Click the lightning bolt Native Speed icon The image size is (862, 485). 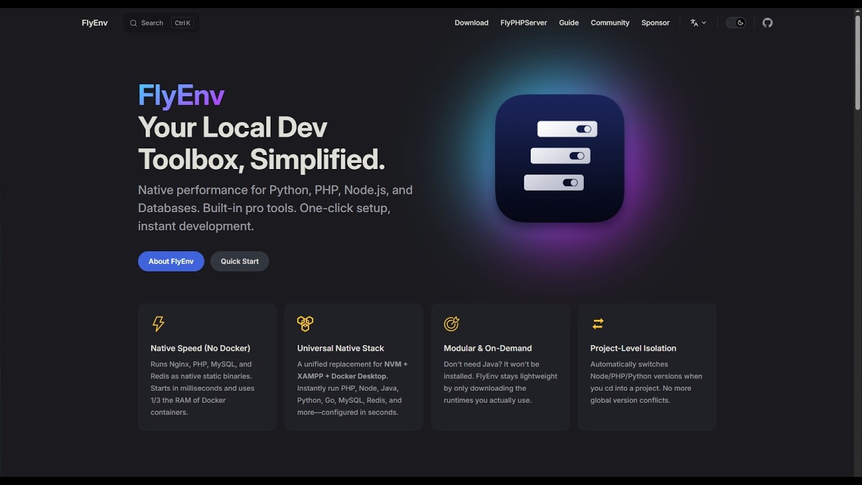pyautogui.click(x=158, y=324)
